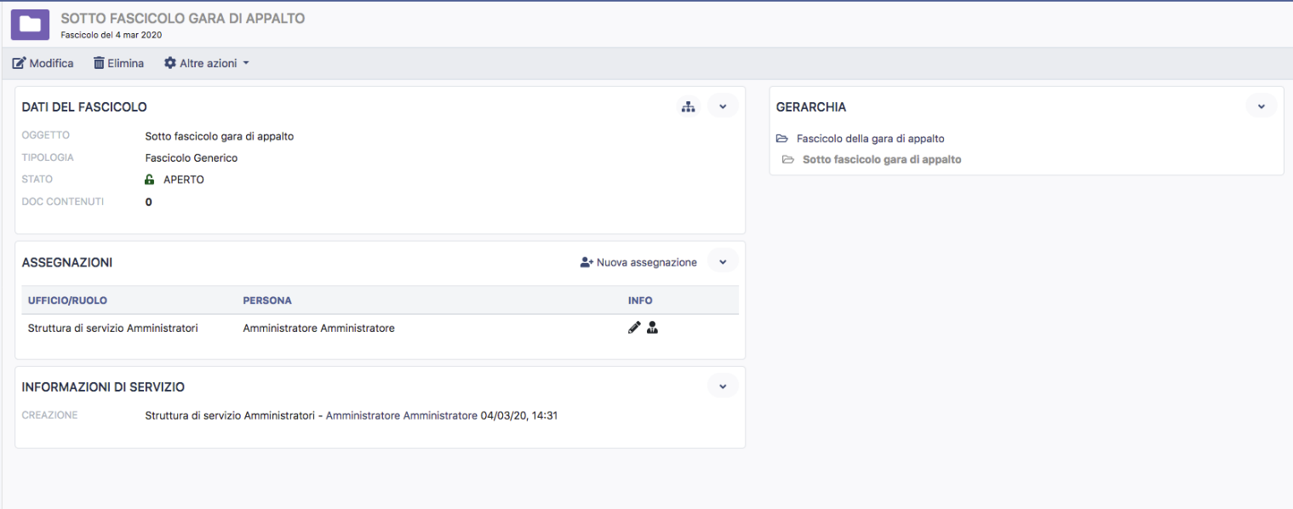Open the Altre azioni dropdown menu
This screenshot has height=509, width=1293.
coord(206,63)
